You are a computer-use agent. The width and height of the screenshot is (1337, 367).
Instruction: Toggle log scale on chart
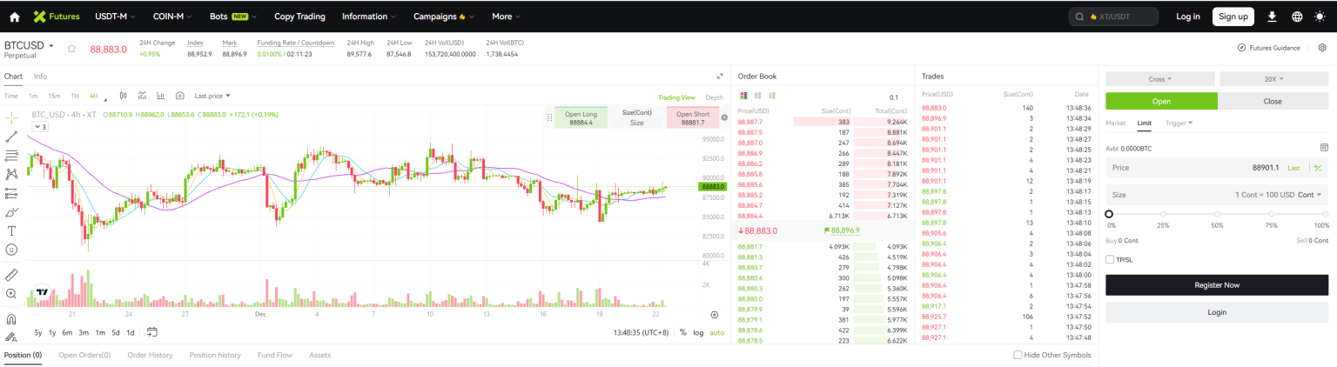[x=698, y=332]
